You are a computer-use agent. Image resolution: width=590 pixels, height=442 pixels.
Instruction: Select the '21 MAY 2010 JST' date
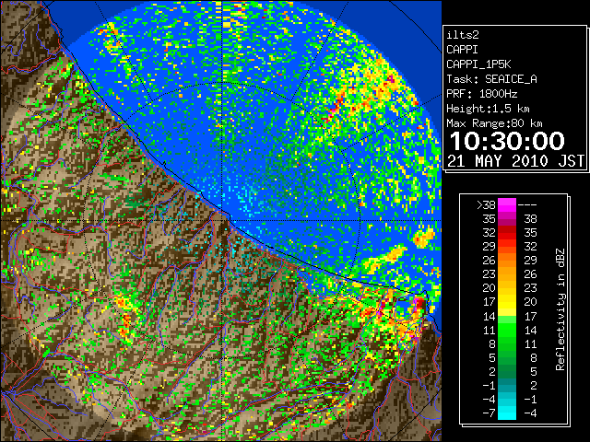(515, 161)
